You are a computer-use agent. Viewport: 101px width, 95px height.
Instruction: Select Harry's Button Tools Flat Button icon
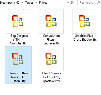coord(18,59)
